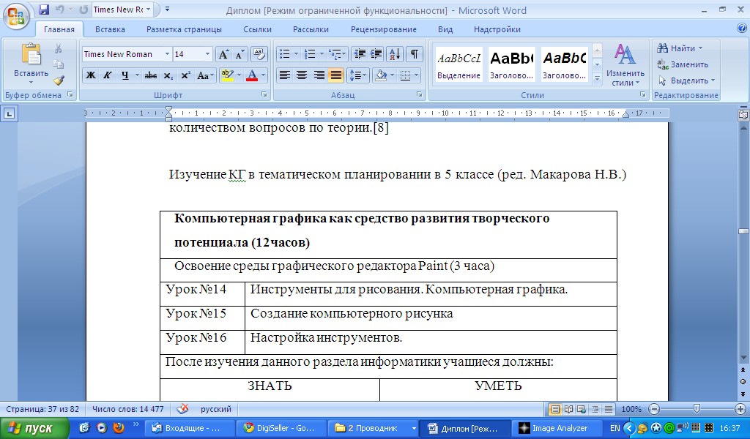Open the Разметка страницы tab
Viewport: 750px width, 439px height.
pos(184,29)
